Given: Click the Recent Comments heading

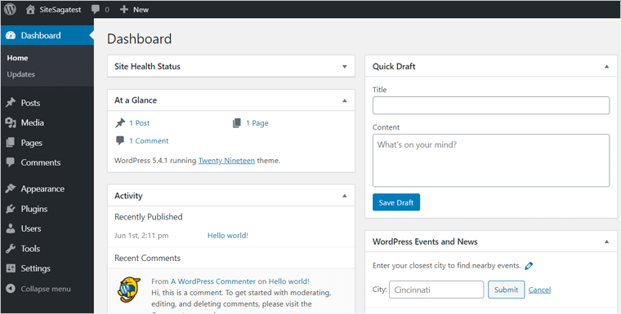Looking at the screenshot, I should [x=147, y=258].
